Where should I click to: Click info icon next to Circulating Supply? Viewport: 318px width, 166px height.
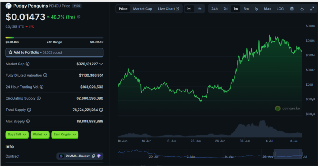(39, 98)
